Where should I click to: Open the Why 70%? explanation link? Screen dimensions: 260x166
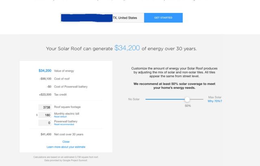[215, 101]
